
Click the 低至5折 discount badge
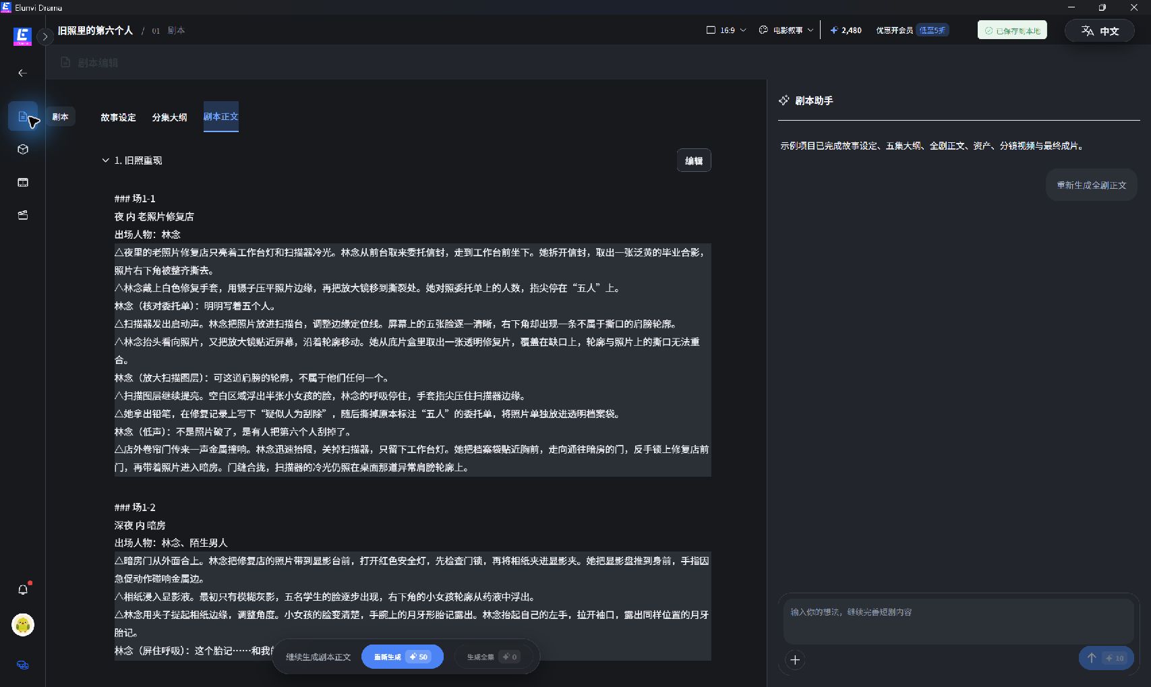point(932,30)
